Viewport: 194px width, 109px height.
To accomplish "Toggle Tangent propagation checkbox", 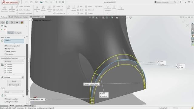I will click(5, 46).
